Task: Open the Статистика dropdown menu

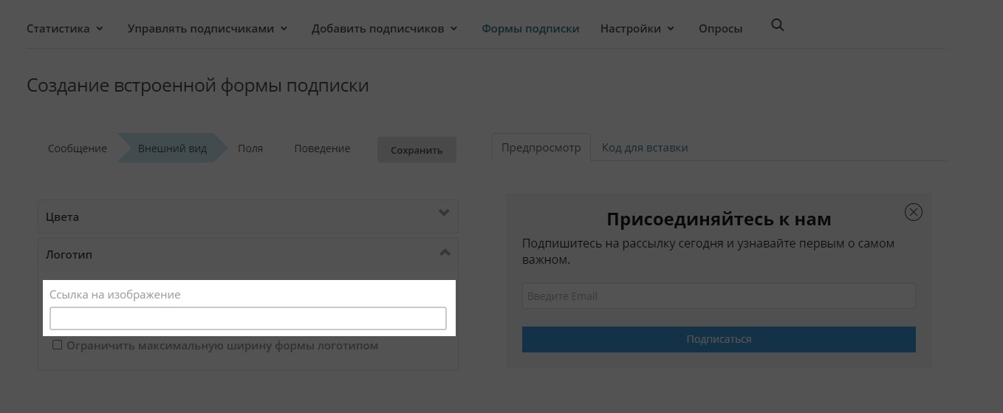Action: point(65,29)
